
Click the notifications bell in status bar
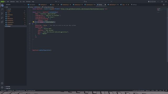[166, 91]
